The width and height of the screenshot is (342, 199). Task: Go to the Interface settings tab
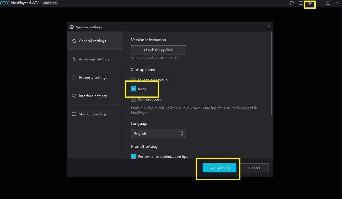(94, 96)
